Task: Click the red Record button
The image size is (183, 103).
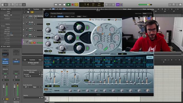Action: pyautogui.click(x=73, y=5)
